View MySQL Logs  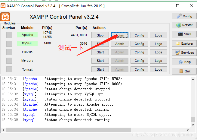tap(159, 44)
